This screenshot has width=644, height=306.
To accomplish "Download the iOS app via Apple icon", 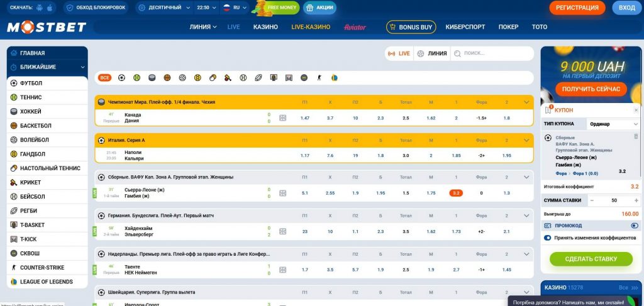I will point(50,8).
